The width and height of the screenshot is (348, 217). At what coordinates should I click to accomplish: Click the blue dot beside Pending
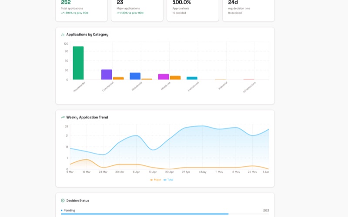pyautogui.click(x=62, y=210)
